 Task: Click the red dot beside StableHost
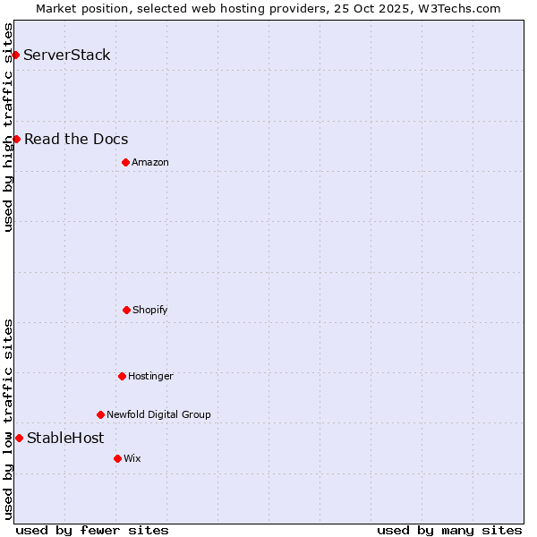(x=19, y=438)
